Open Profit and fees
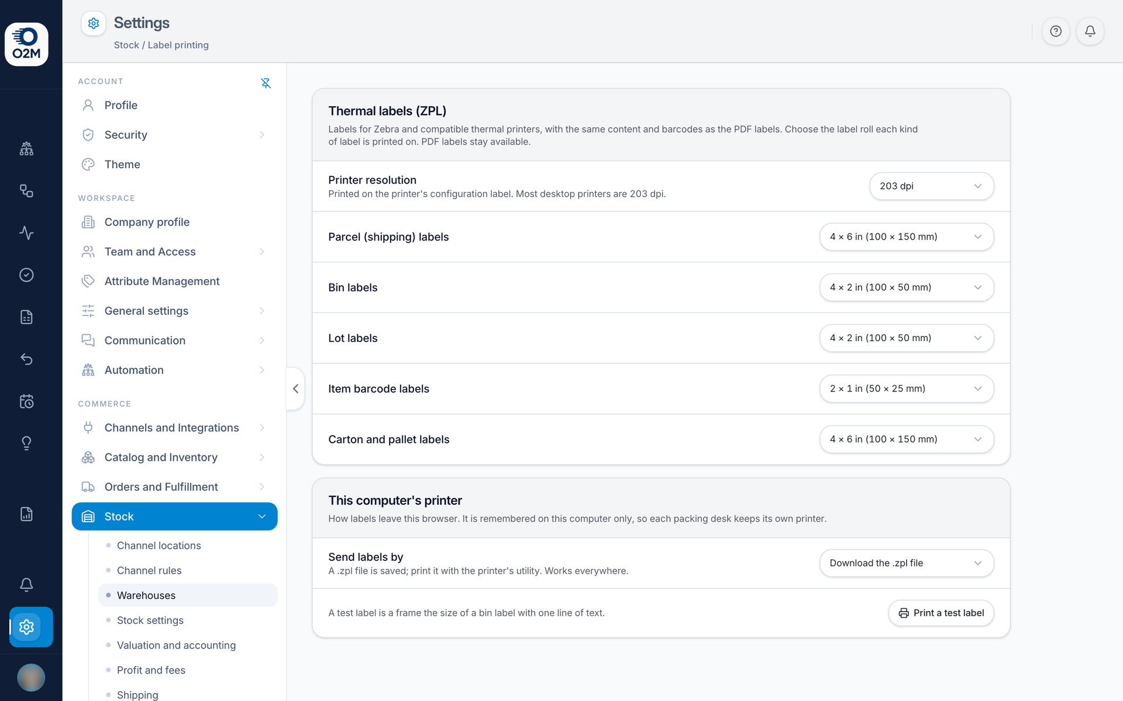The width and height of the screenshot is (1123, 701). 188,670
